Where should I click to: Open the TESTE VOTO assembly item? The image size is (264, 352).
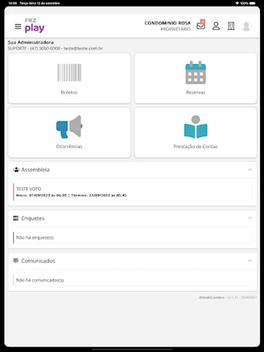[133, 192]
